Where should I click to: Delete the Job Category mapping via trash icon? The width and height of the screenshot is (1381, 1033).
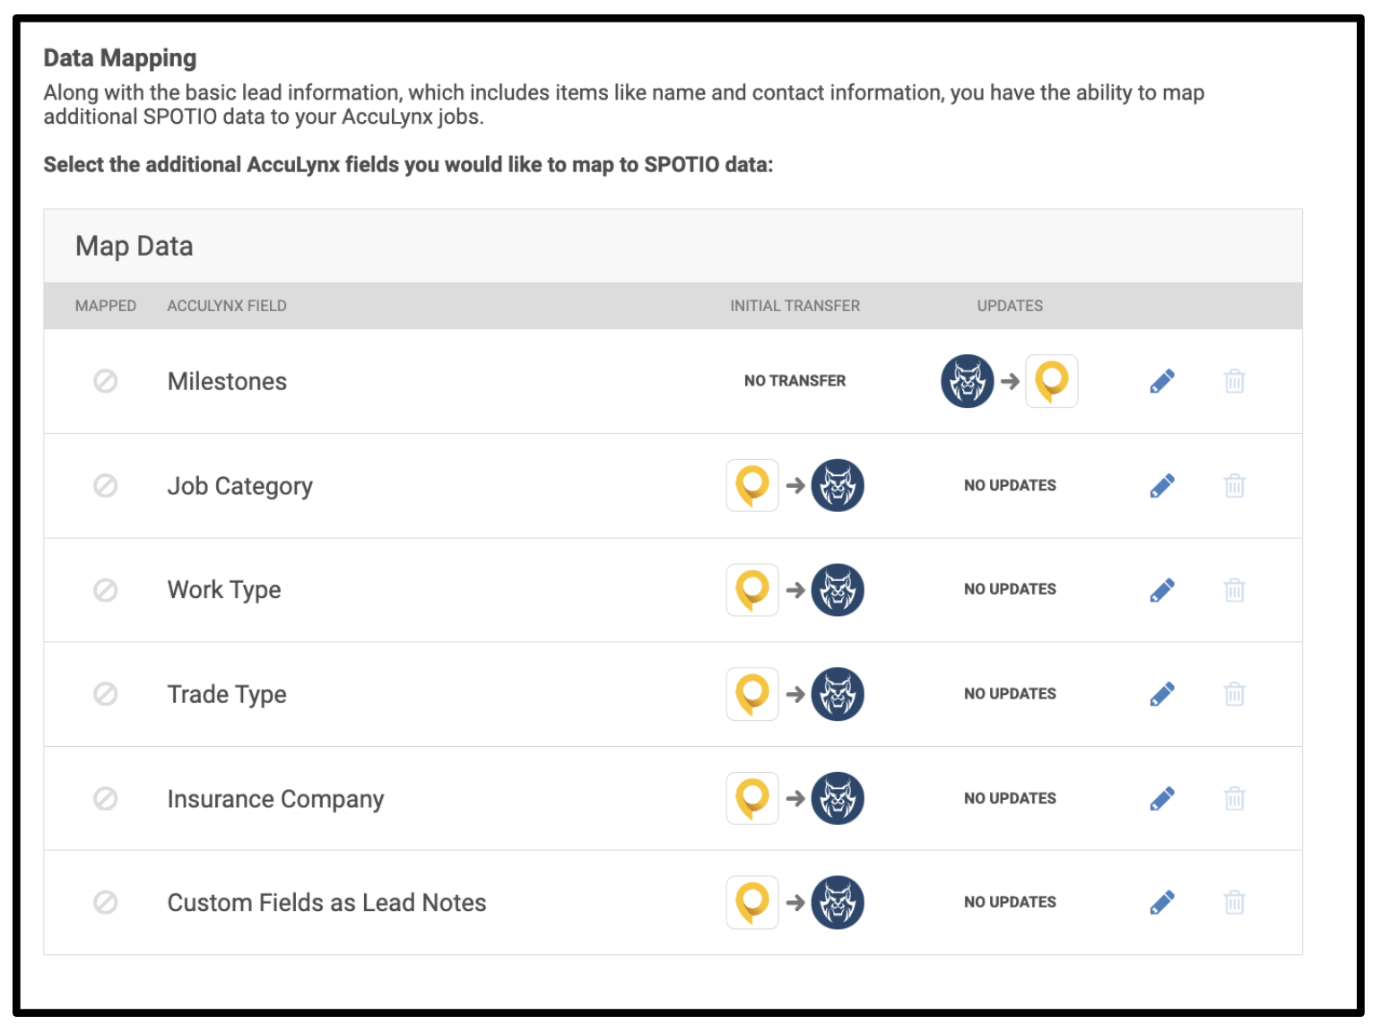(1235, 486)
